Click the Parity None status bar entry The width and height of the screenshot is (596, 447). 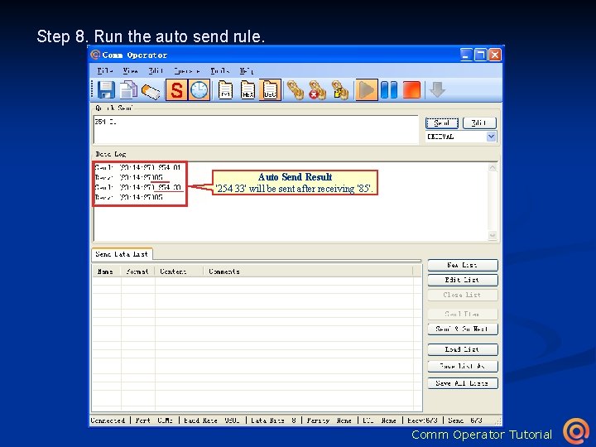click(329, 421)
